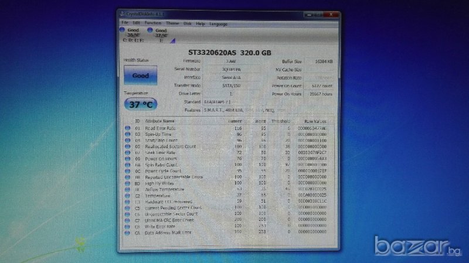
Task: Select first disk Good 36°C status orb
Action: [122, 30]
